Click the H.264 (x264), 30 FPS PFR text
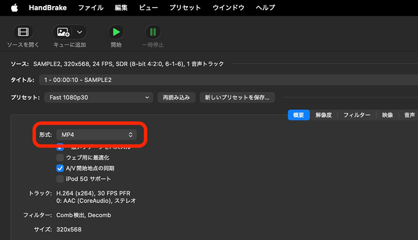 click(x=94, y=193)
